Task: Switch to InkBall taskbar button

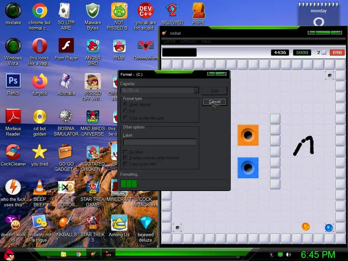Action: pos(93,254)
